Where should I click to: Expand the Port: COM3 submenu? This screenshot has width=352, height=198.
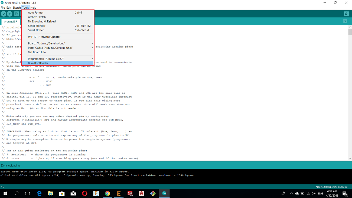pyautogui.click(x=57, y=48)
